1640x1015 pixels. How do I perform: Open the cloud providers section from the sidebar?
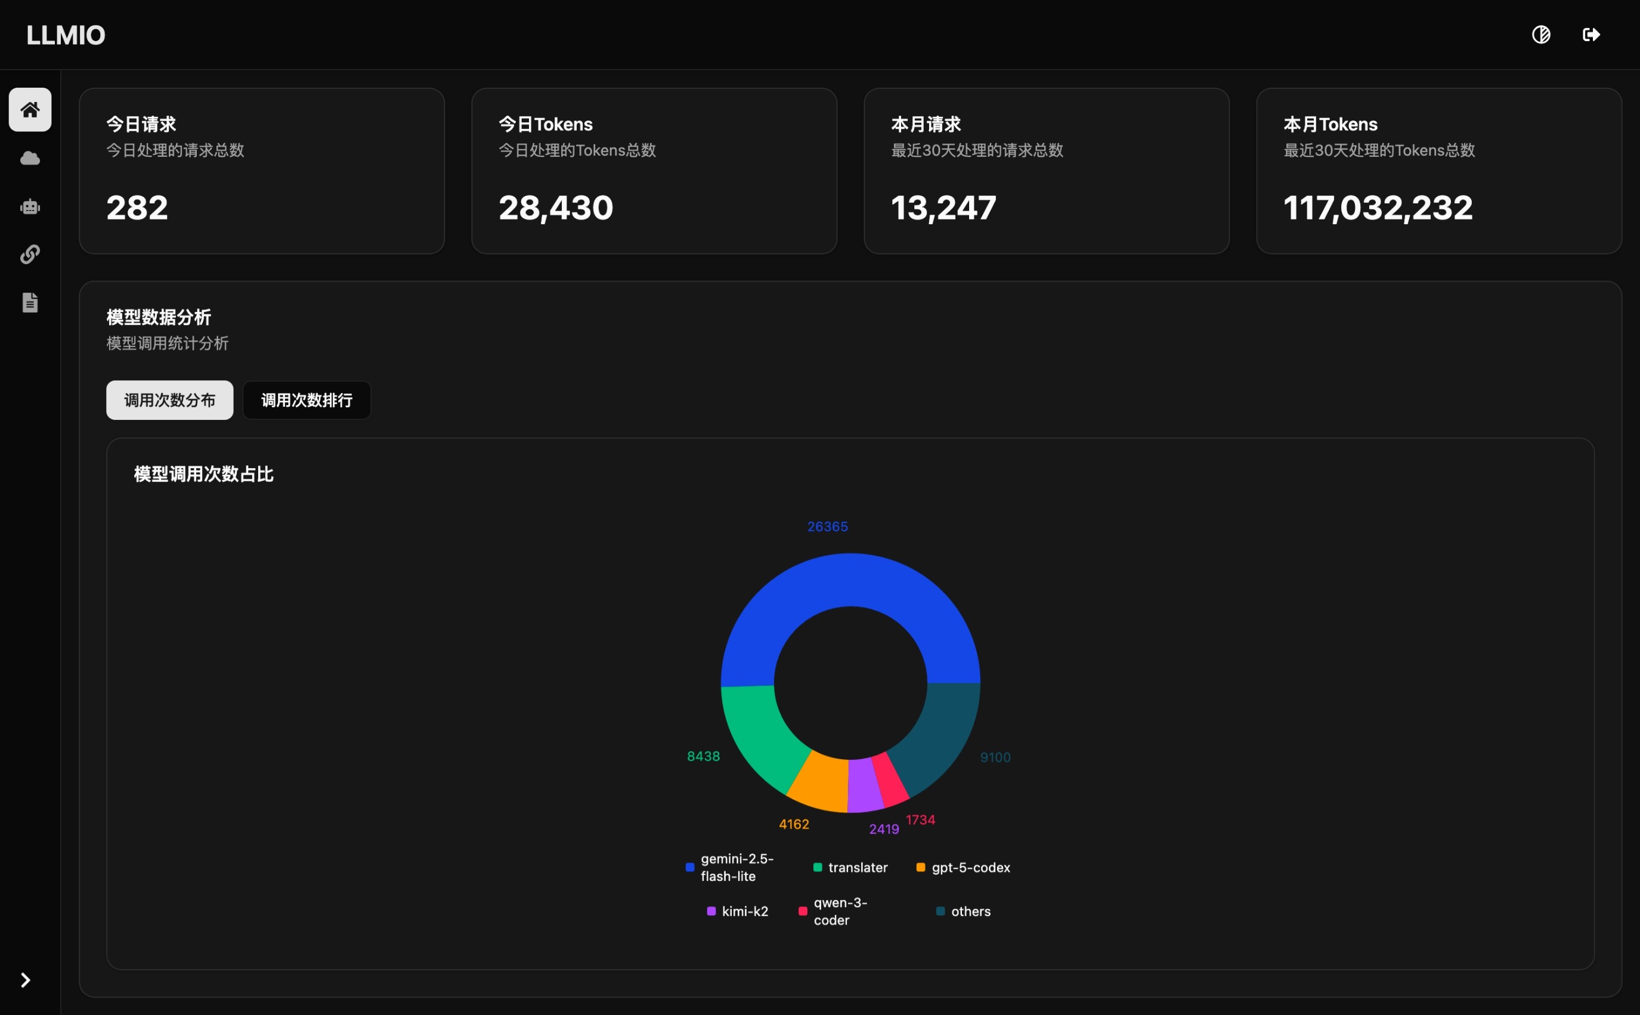tap(30, 158)
